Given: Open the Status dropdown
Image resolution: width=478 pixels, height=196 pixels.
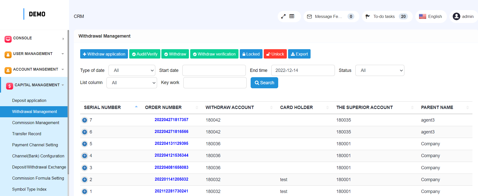Looking at the screenshot, I should tap(379, 70).
